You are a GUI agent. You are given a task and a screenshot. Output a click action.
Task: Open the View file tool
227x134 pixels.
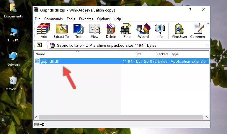(95, 31)
